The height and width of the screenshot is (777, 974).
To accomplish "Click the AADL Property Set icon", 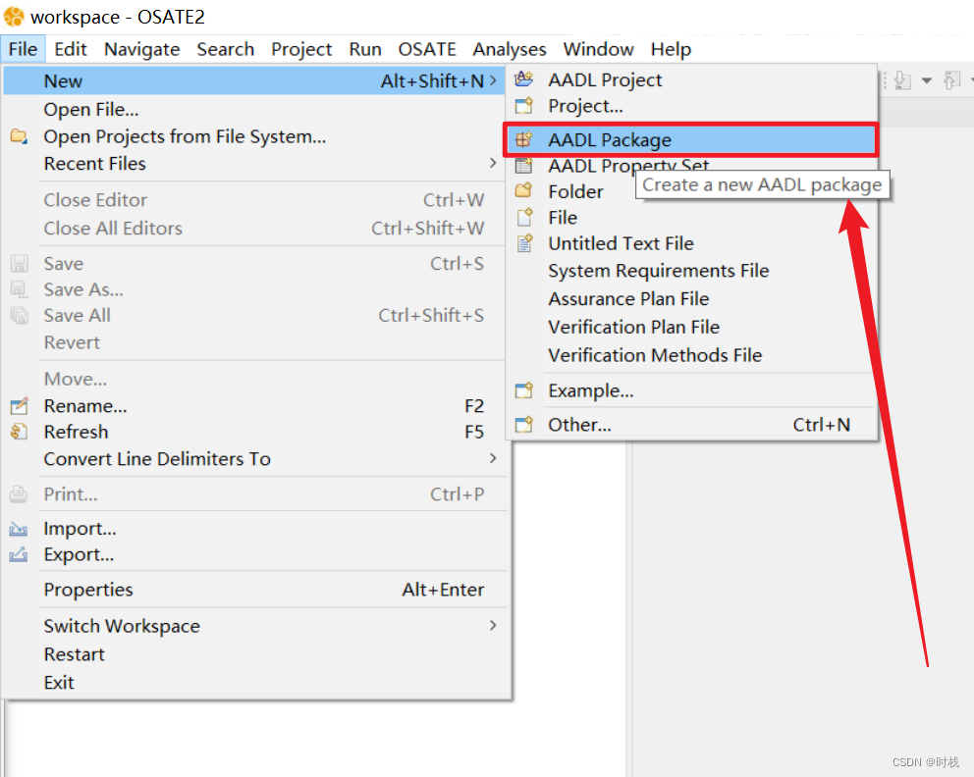I will coord(524,166).
